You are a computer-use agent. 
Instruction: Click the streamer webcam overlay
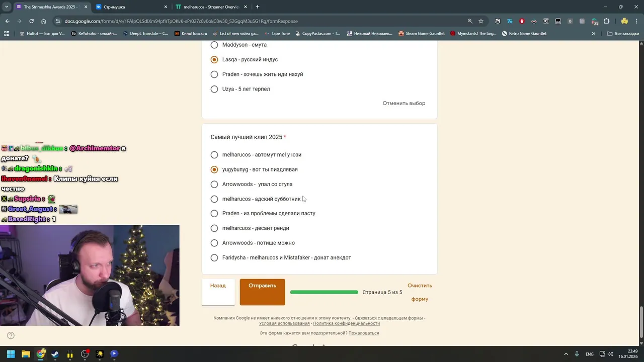tap(90, 275)
